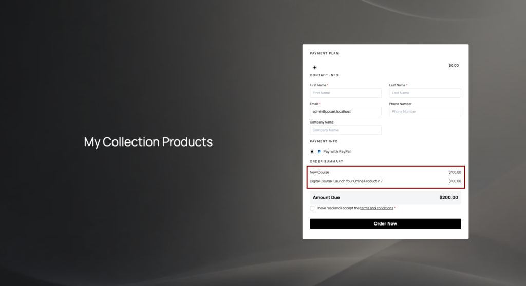
Task: Select the Pay with PayPal radio button
Action: point(312,151)
